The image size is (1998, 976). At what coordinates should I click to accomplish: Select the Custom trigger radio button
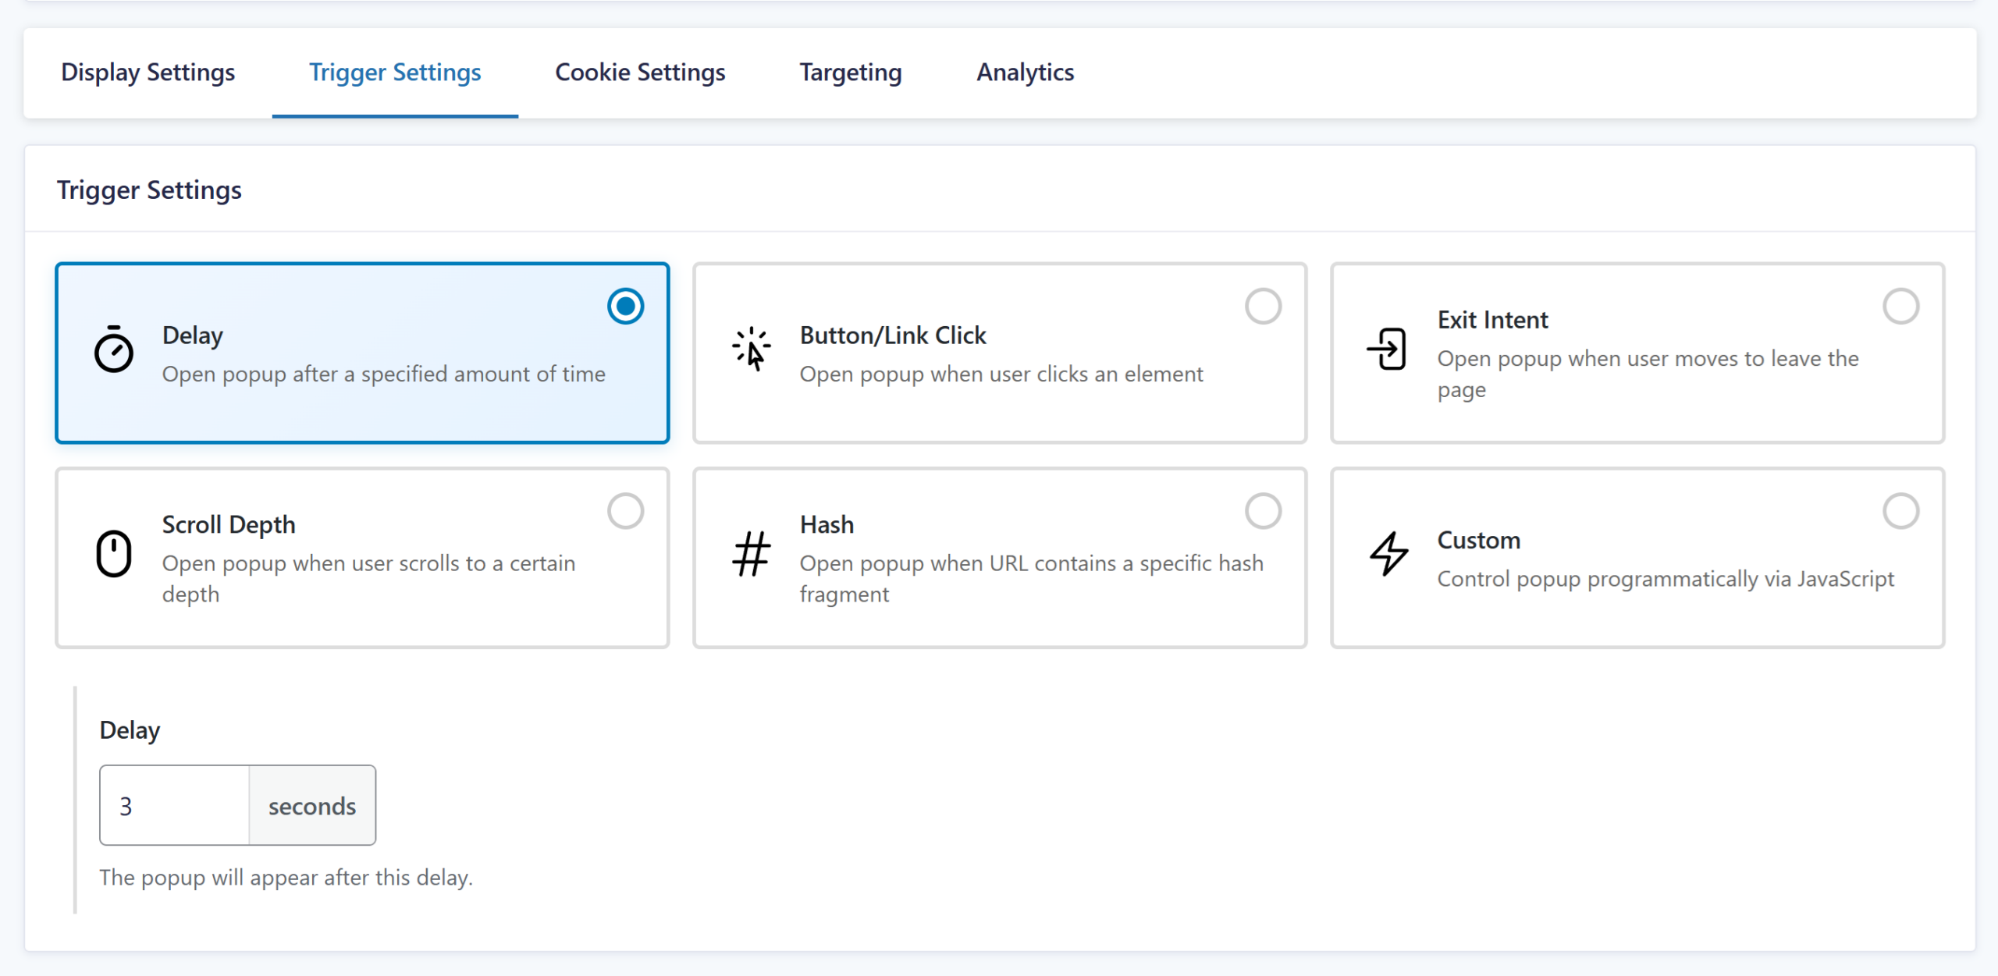(1900, 511)
